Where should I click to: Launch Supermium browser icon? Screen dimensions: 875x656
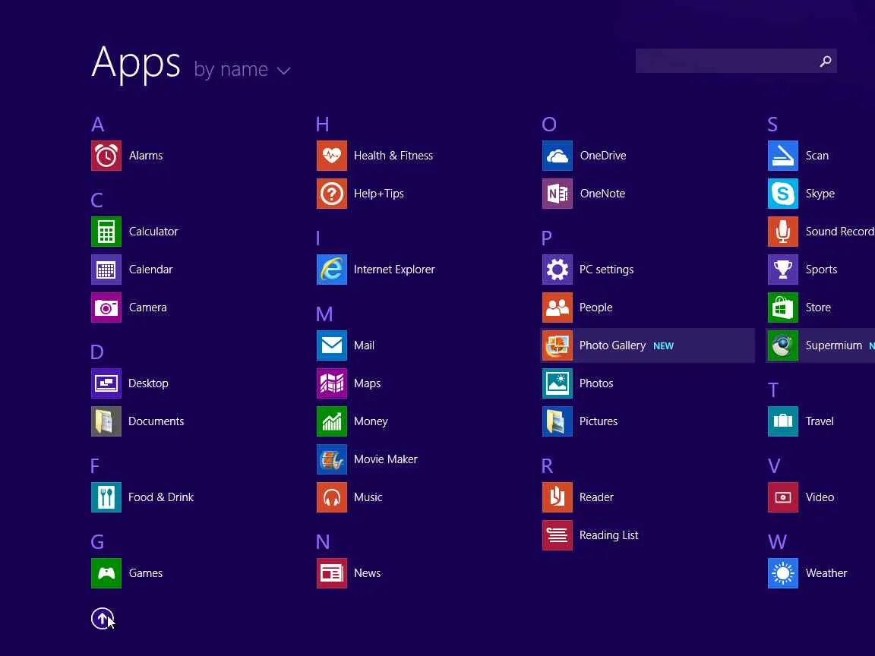click(782, 345)
